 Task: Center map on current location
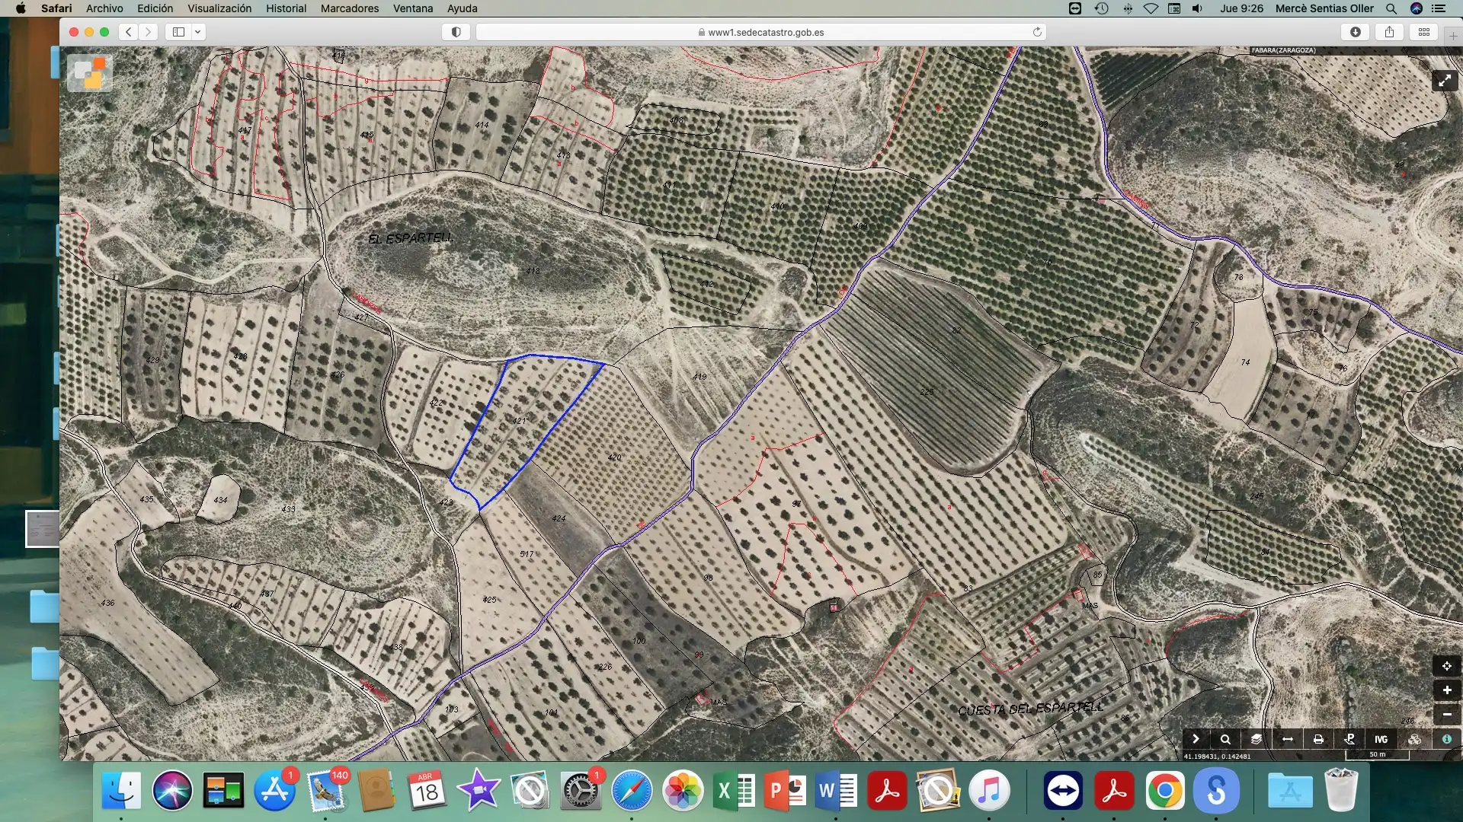pyautogui.click(x=1447, y=666)
